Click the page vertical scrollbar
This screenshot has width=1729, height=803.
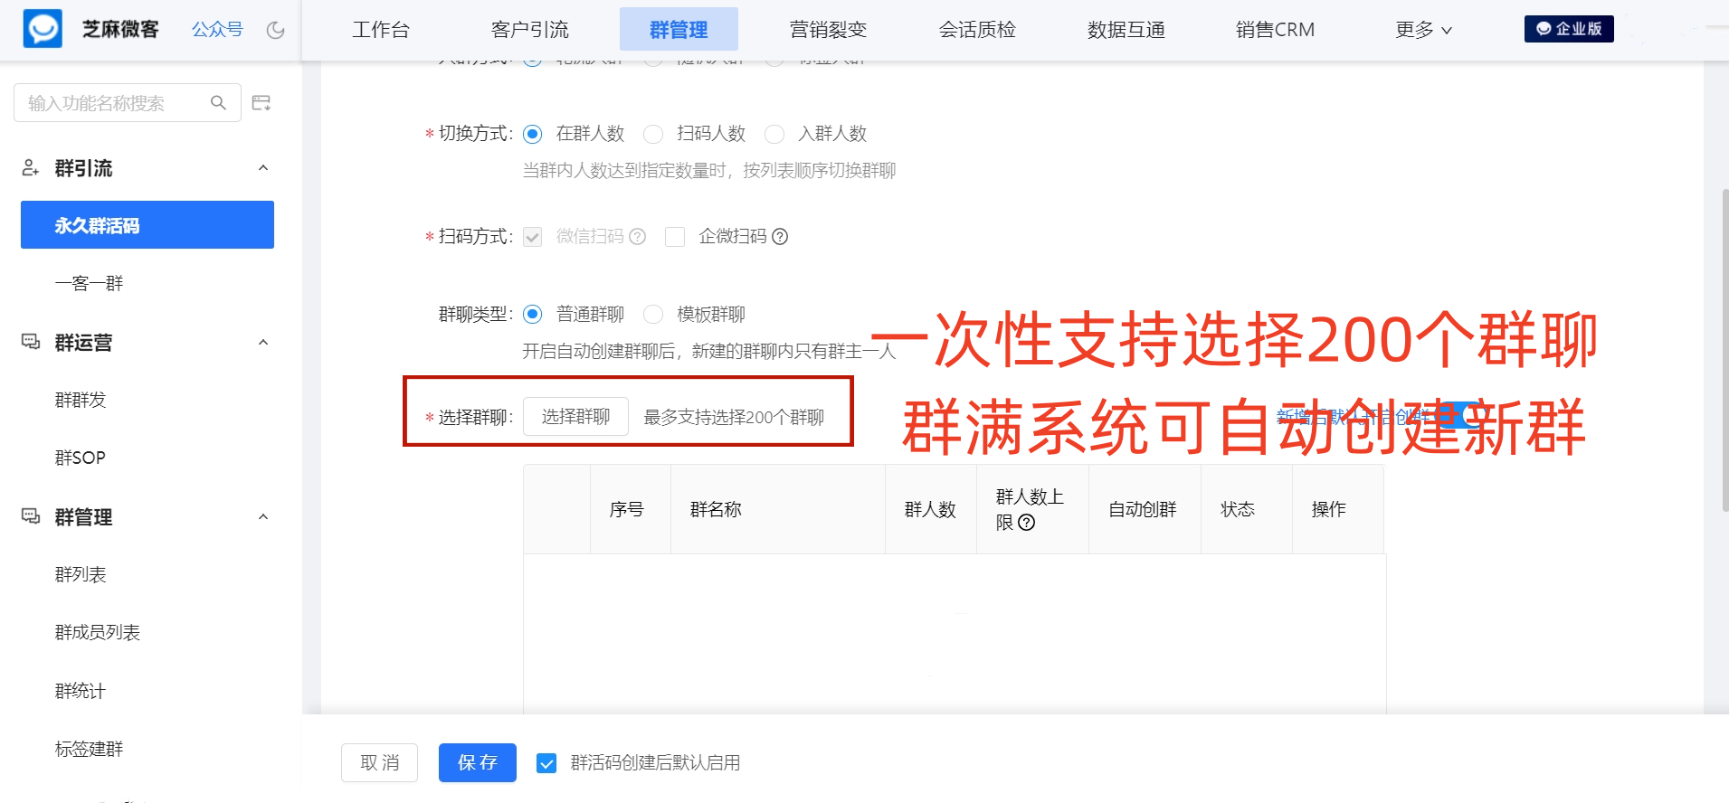[x=1724, y=350]
